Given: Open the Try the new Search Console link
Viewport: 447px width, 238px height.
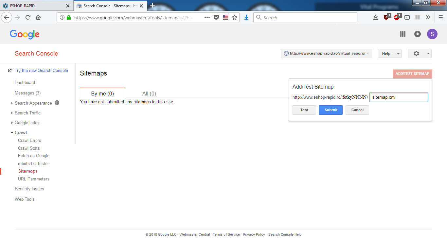Looking at the screenshot, I should tap(41, 70).
